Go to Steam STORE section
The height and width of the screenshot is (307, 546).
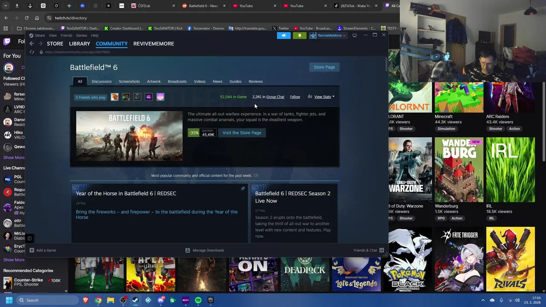[55, 43]
